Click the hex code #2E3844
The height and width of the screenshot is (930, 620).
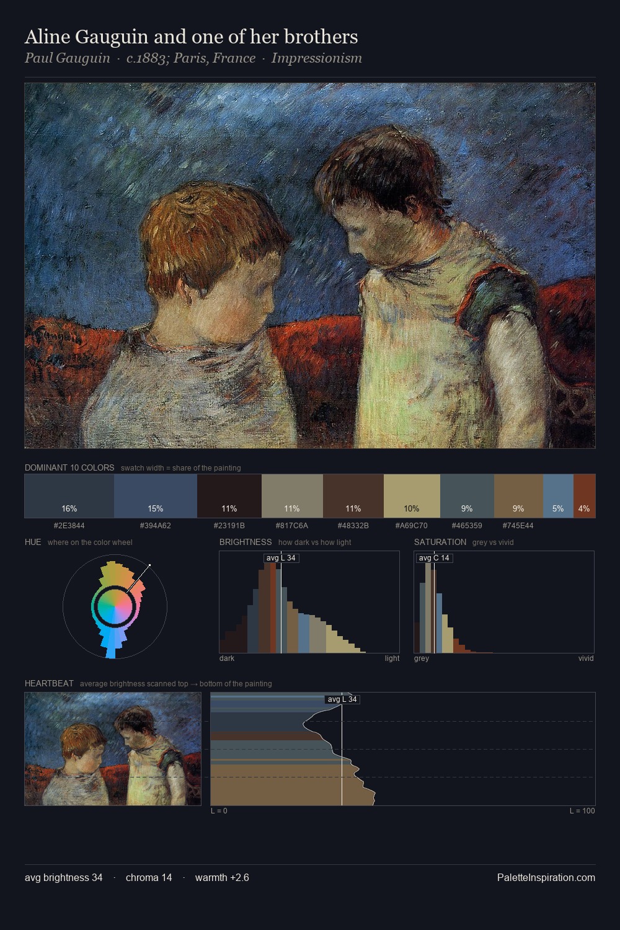pos(69,526)
